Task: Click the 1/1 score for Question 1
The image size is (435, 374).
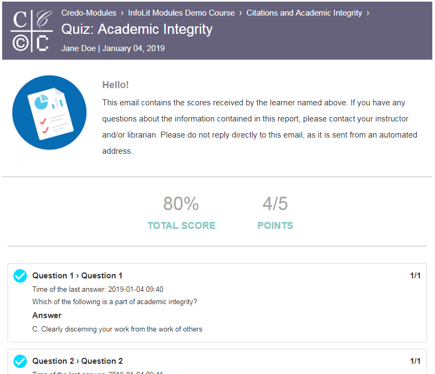Action: click(x=415, y=276)
